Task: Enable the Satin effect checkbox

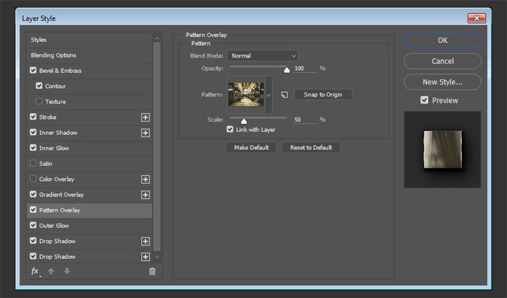Action: [x=33, y=164]
